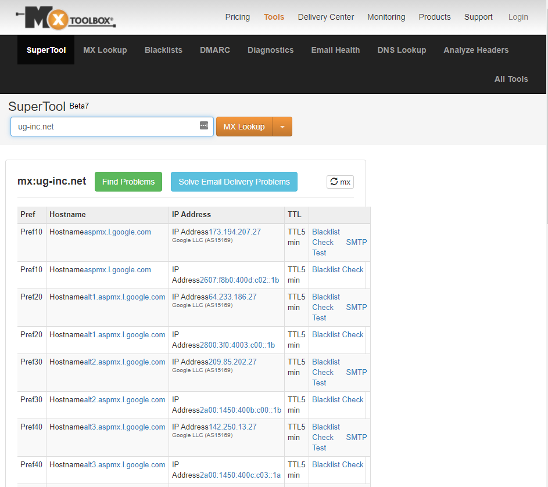
Task: Open the MX Lookup dropdown arrow
Action: pyautogui.click(x=282, y=127)
